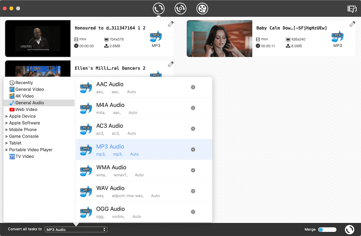Open the Convert all tasks to dropdown

click(x=76, y=230)
